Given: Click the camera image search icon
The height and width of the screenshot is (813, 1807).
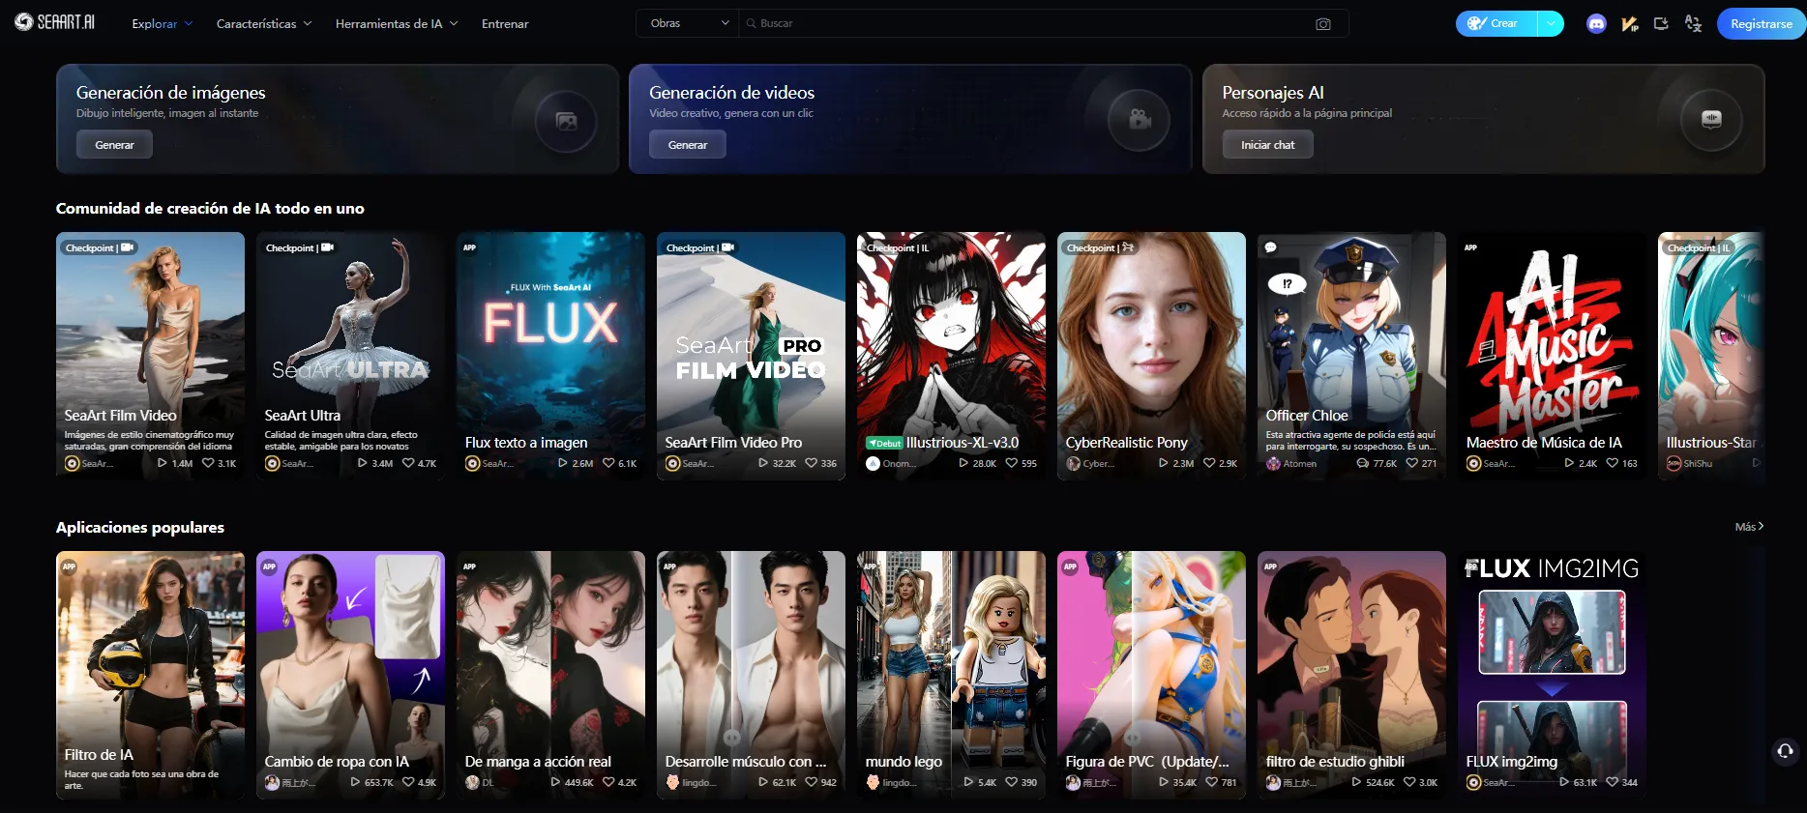Looking at the screenshot, I should [x=1323, y=24].
